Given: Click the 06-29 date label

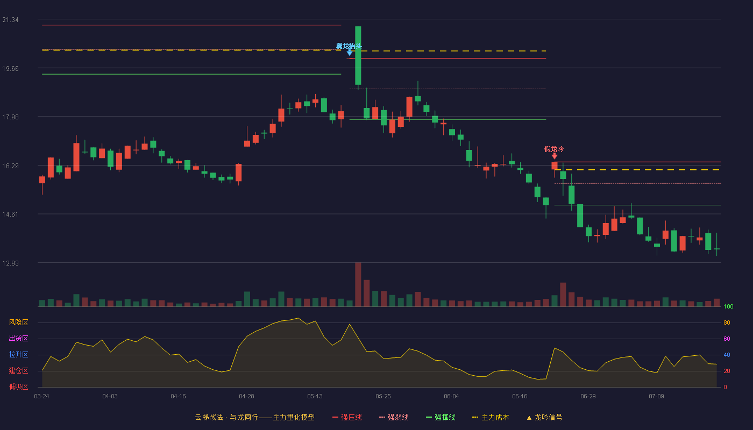Looking at the screenshot, I should point(588,396).
